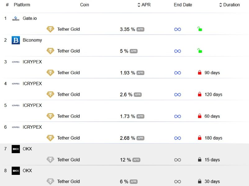Click the grey Tether Gold icon in row 8
Screen dimensions: 249x186
(x=50, y=181)
